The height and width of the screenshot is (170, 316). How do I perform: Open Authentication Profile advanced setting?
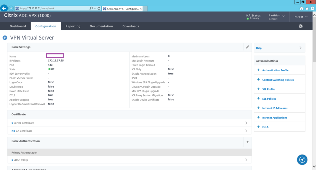(x=275, y=70)
